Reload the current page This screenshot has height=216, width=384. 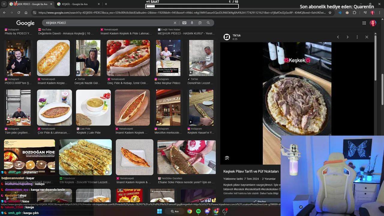tap(19, 13)
